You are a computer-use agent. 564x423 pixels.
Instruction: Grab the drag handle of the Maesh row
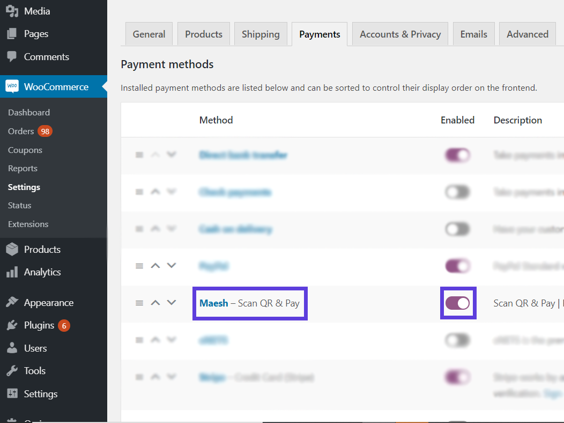click(x=139, y=303)
